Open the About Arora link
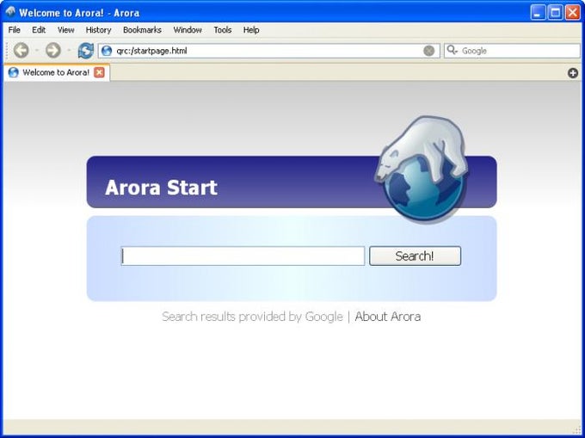 388,317
